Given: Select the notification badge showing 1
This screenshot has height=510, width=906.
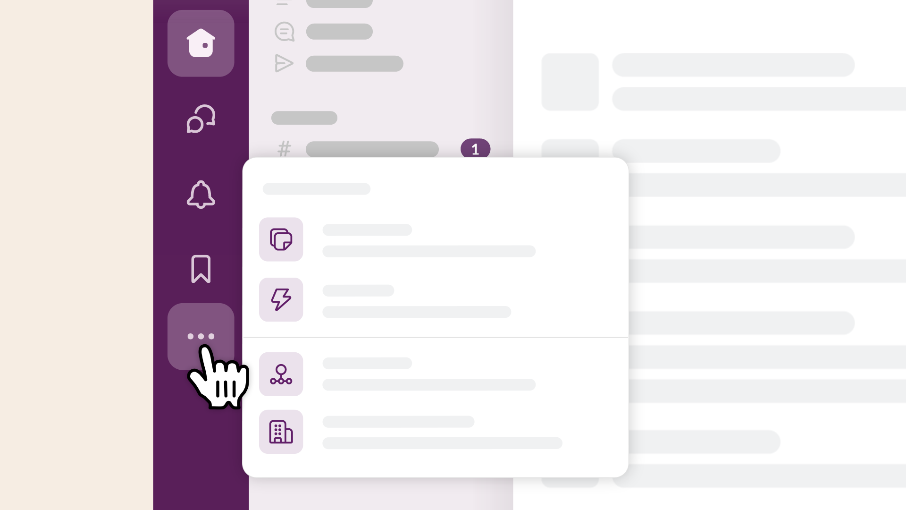Looking at the screenshot, I should pos(474,148).
